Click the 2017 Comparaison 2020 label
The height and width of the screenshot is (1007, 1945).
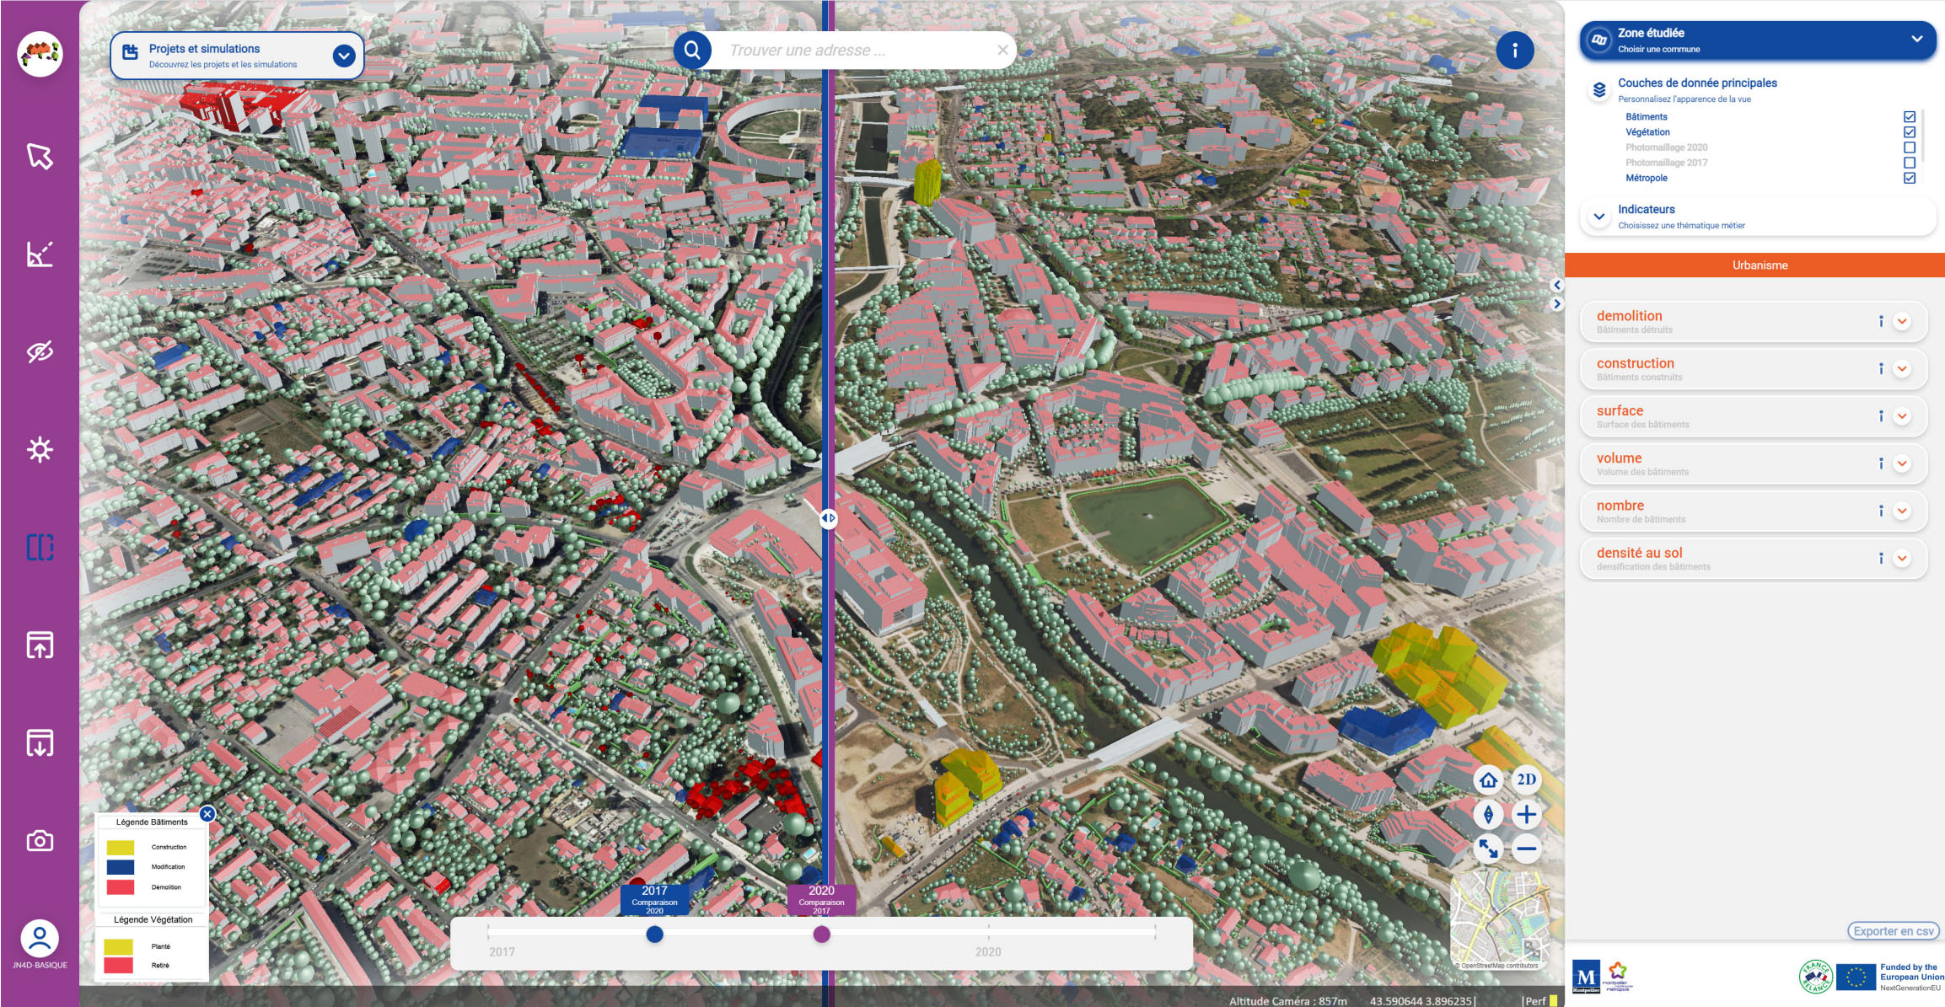pyautogui.click(x=654, y=899)
